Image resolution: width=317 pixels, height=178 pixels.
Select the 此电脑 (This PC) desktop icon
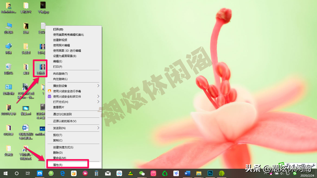(8, 28)
